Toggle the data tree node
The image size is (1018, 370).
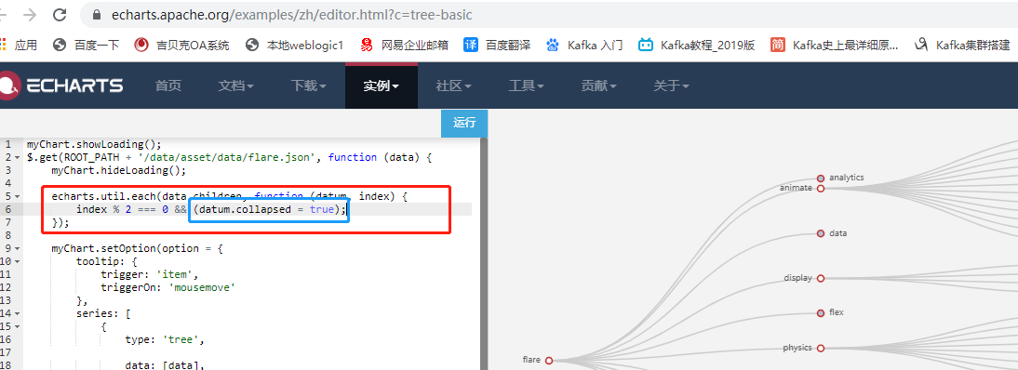pyautogui.click(x=821, y=233)
